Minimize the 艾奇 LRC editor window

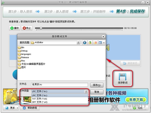coord(143,3)
